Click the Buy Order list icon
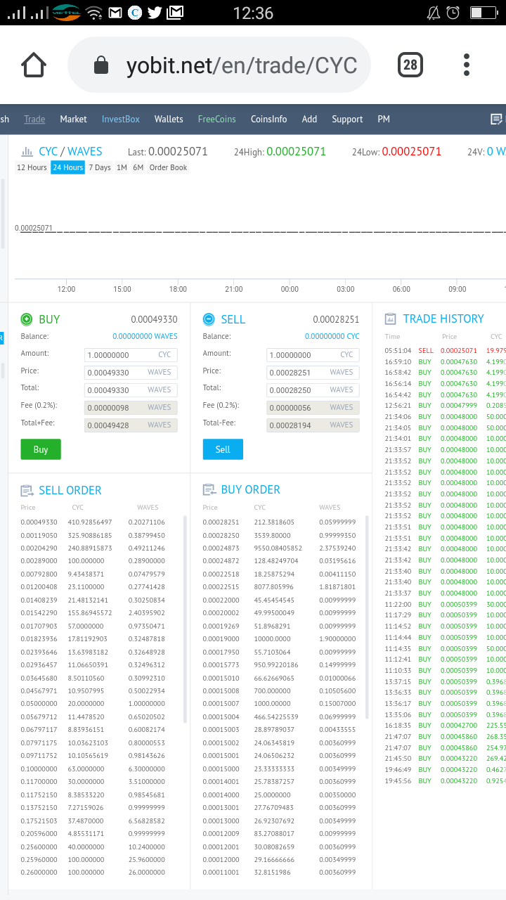Viewport: 506px width, 900px height. click(x=209, y=489)
